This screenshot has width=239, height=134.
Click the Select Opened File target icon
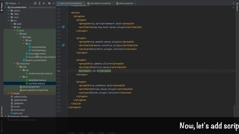[35, 3]
